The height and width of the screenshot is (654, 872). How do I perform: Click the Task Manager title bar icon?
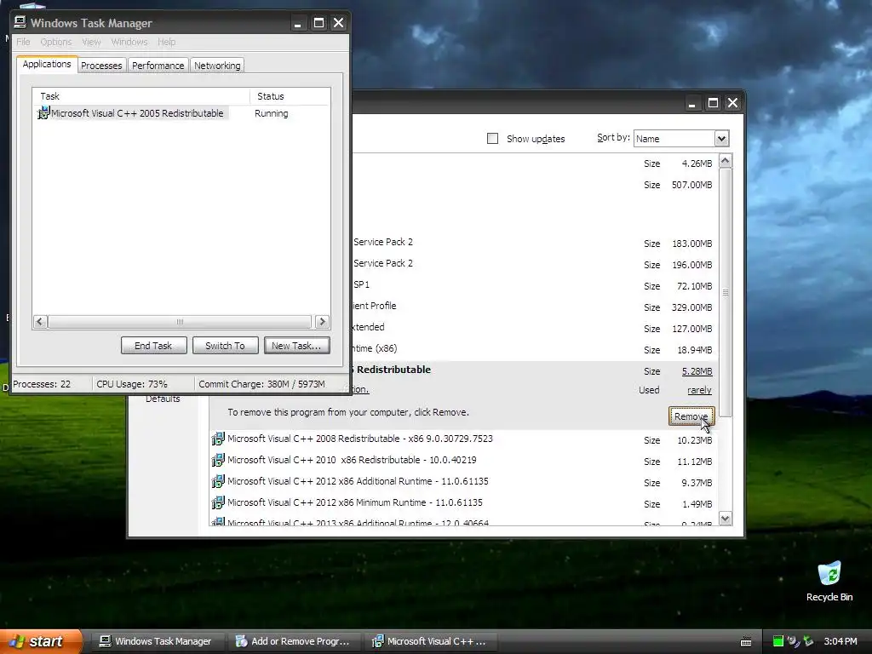click(x=20, y=22)
